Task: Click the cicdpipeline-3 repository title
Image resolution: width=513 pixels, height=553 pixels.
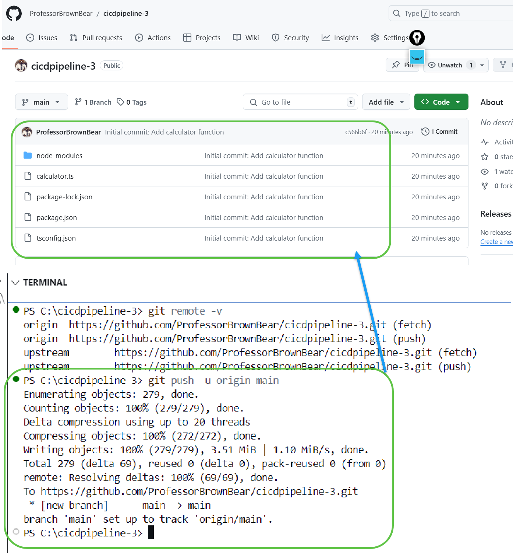Action: click(63, 66)
